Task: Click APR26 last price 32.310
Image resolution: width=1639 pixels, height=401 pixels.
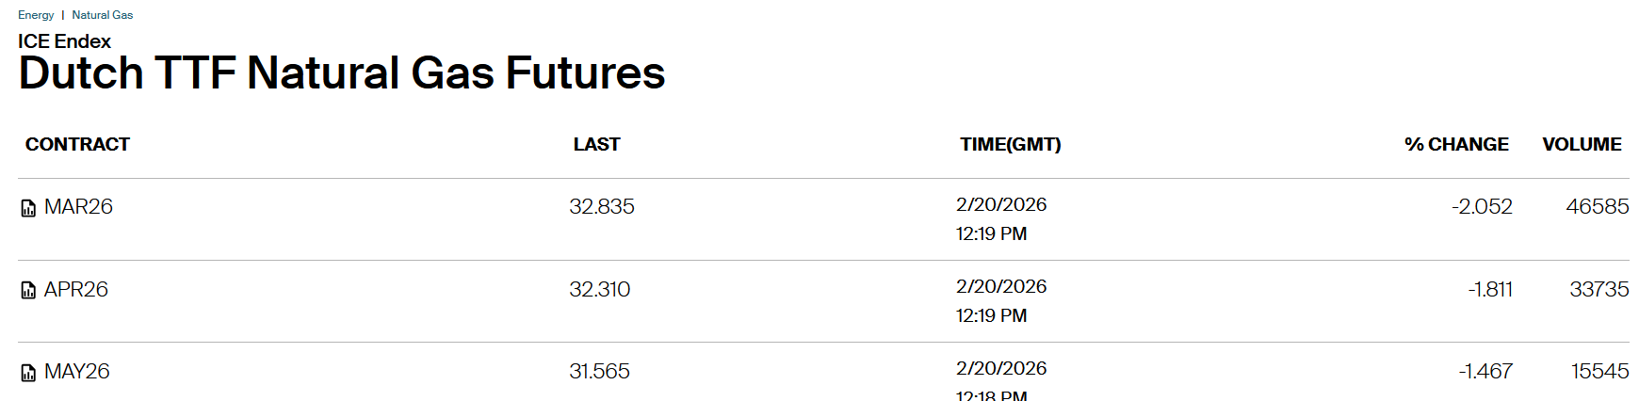Action: click(600, 289)
